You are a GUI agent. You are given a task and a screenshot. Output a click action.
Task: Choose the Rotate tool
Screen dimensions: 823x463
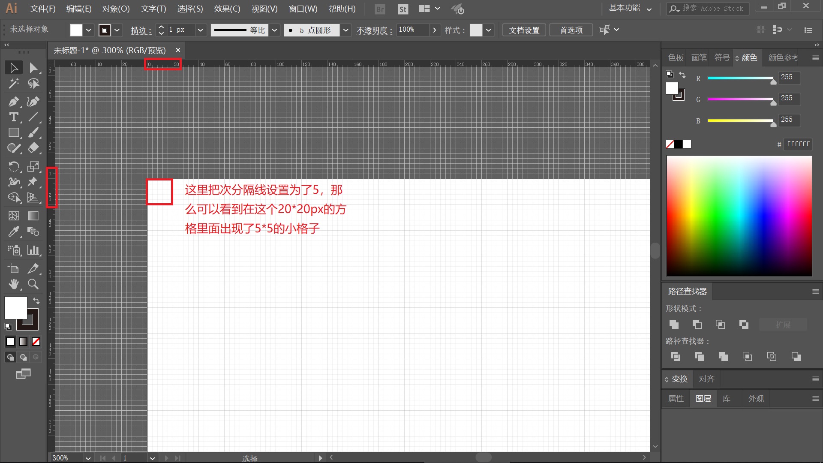tap(13, 166)
